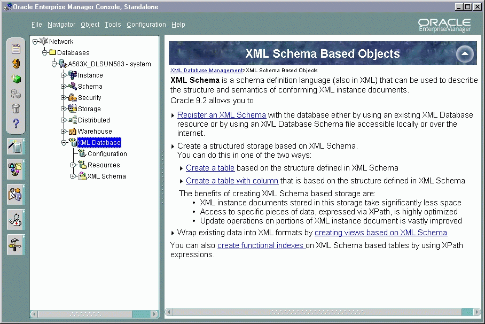The height and width of the screenshot is (324, 485).
Task: Open the Navigator menu
Action: point(61,25)
